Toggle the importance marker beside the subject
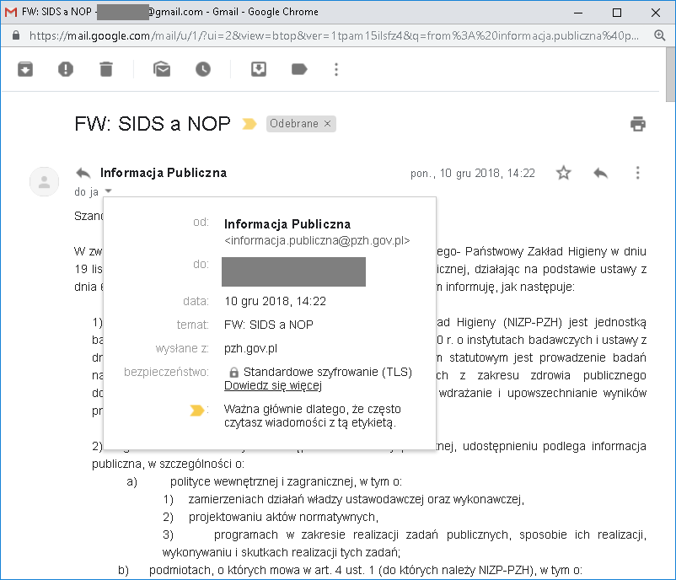Viewport: 676px width, 580px height. coord(249,124)
